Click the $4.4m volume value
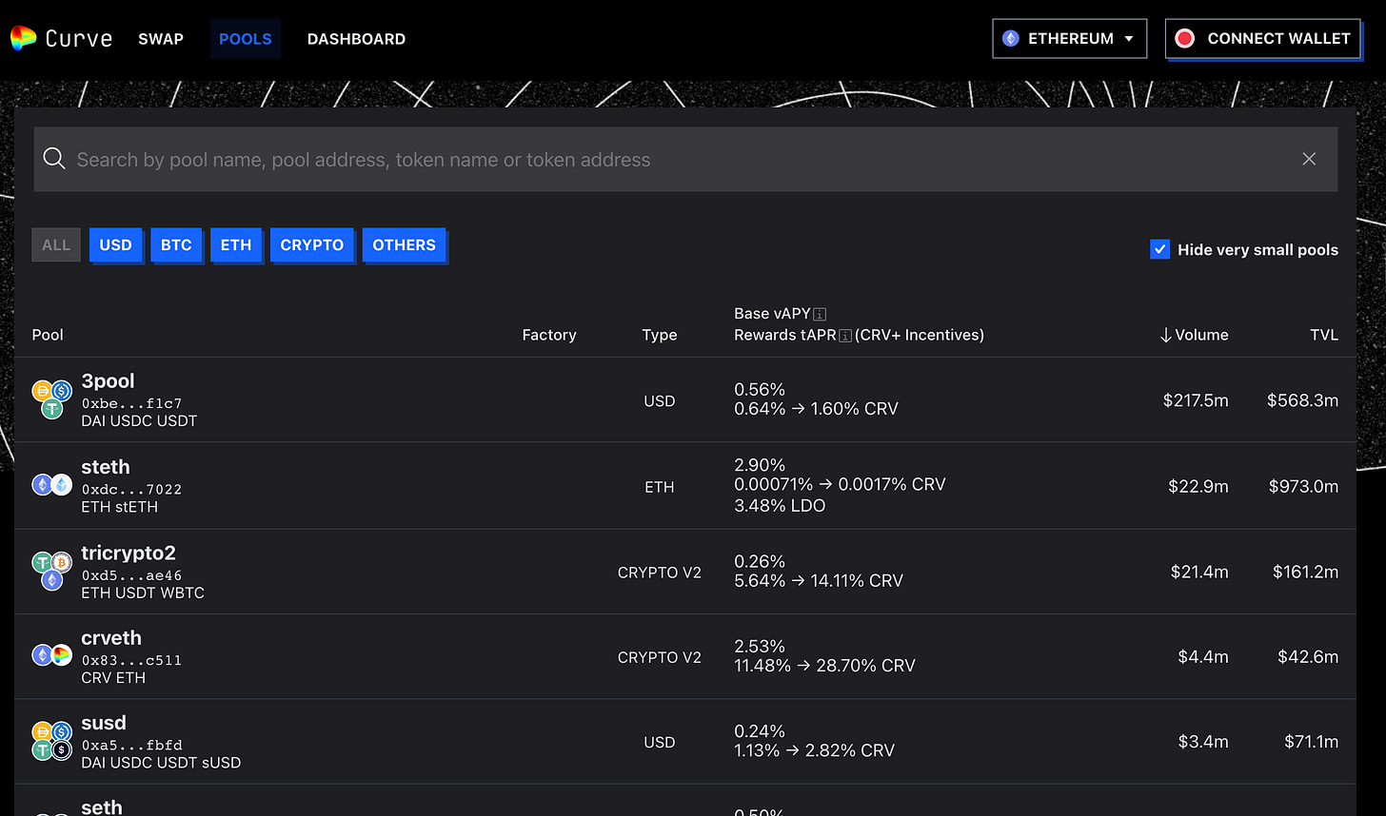 pos(1203,656)
